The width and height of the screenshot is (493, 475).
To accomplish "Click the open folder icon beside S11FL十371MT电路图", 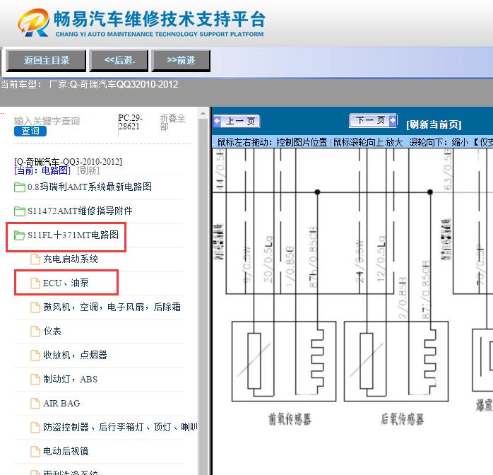I will click(x=20, y=235).
